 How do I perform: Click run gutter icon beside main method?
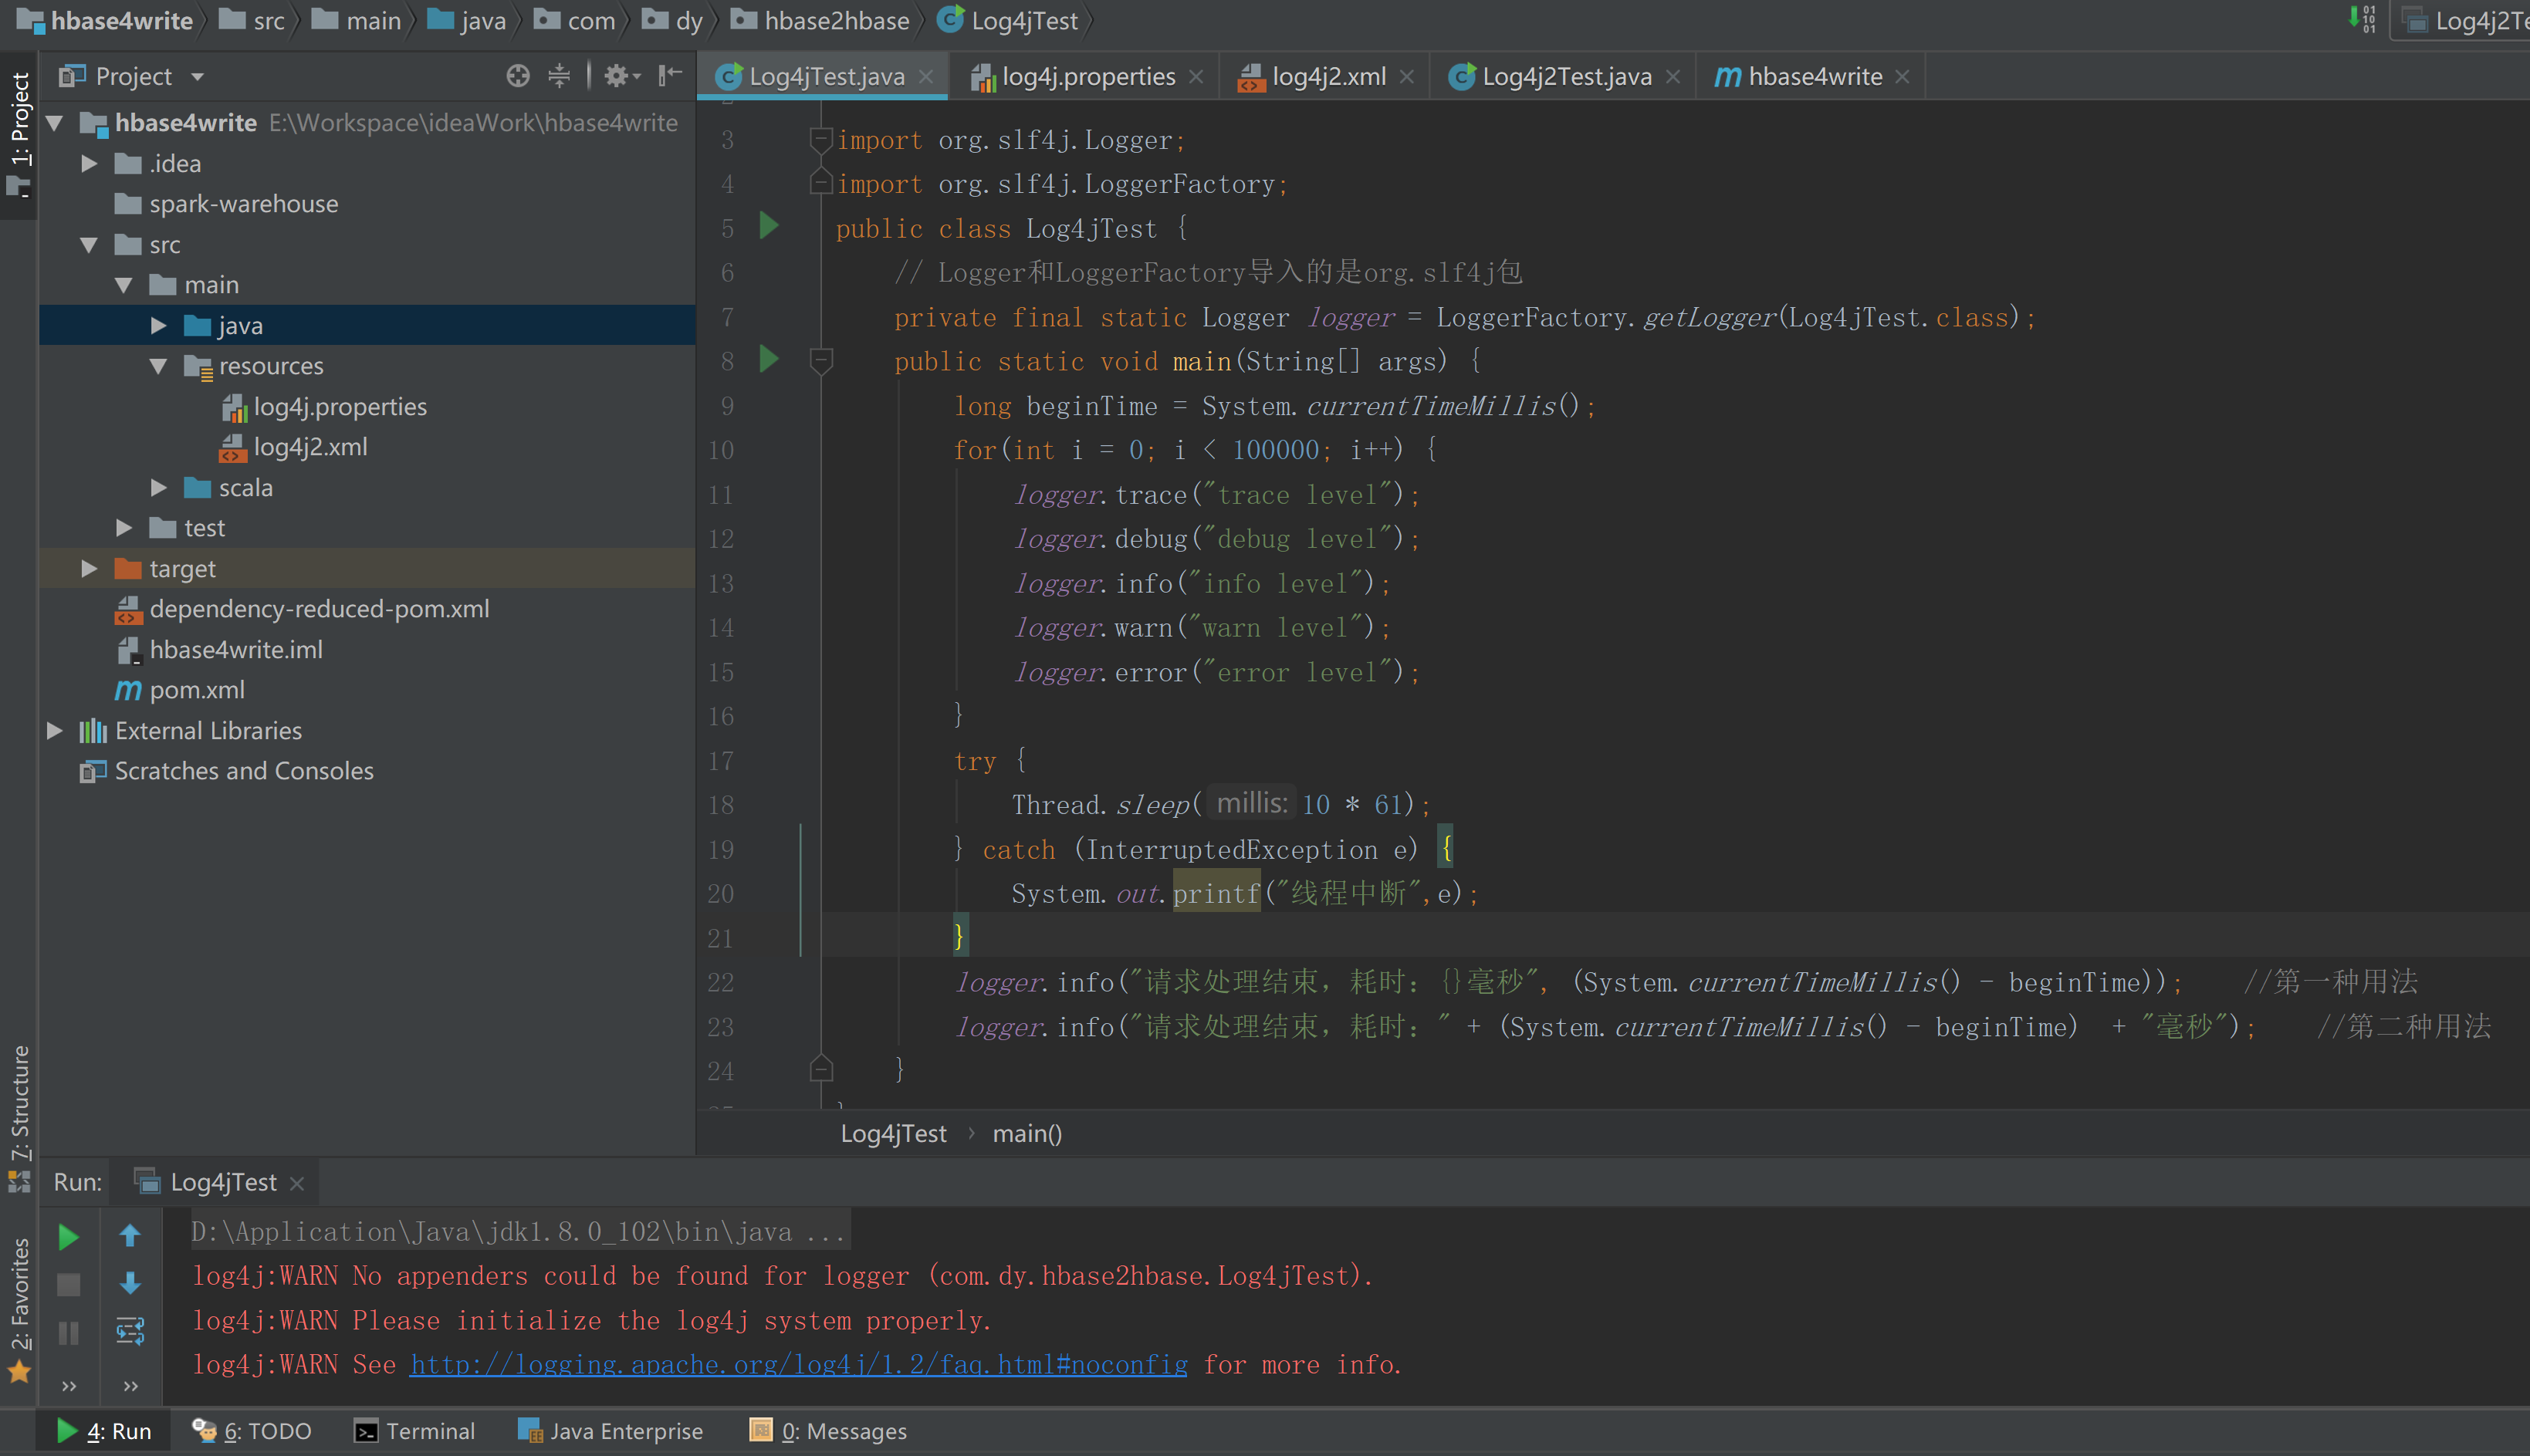pyautogui.click(x=768, y=359)
